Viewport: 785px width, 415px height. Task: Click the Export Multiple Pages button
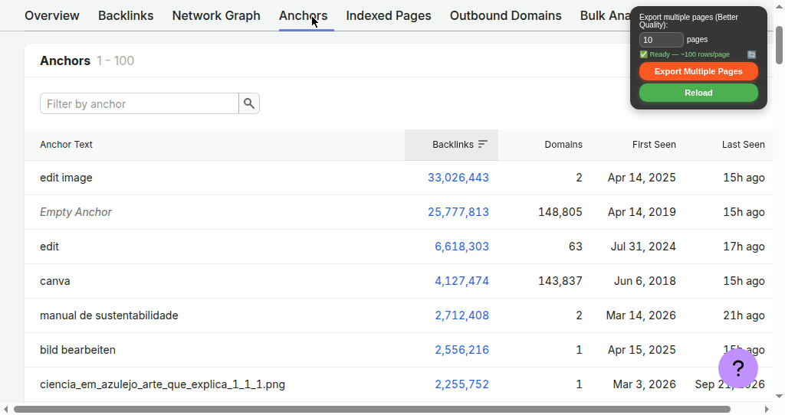pyautogui.click(x=698, y=71)
